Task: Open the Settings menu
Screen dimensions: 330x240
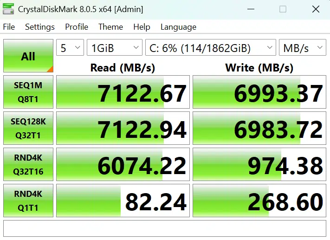Action: pos(40,27)
